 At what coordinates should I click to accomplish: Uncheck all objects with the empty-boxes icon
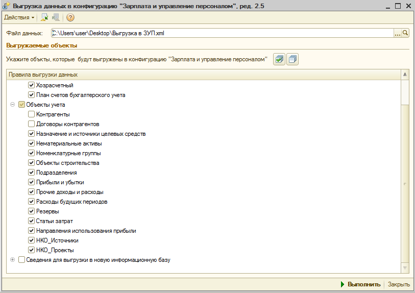292,59
